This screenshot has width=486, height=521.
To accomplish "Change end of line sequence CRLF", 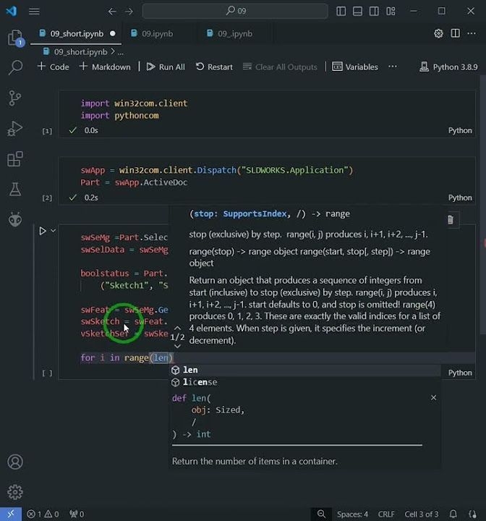I will click(386, 514).
